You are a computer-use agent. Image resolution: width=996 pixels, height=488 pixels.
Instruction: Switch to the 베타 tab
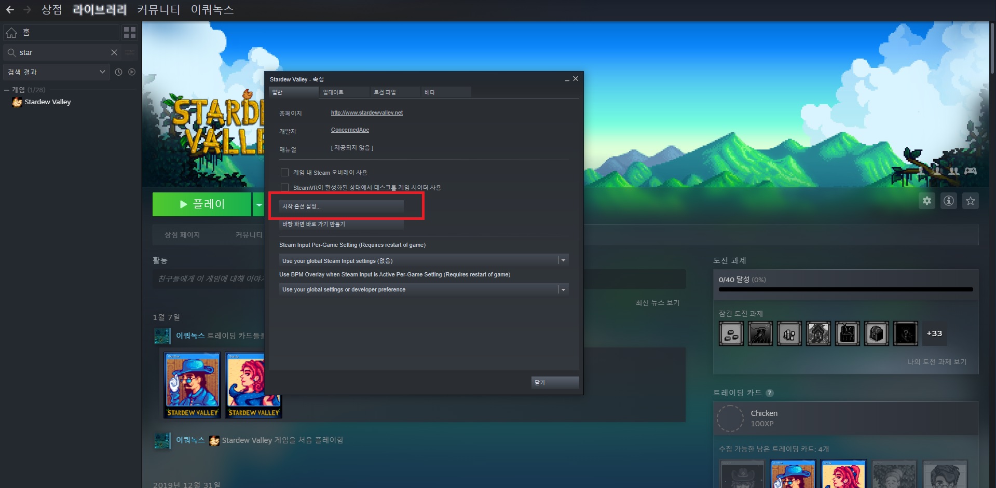(x=446, y=92)
